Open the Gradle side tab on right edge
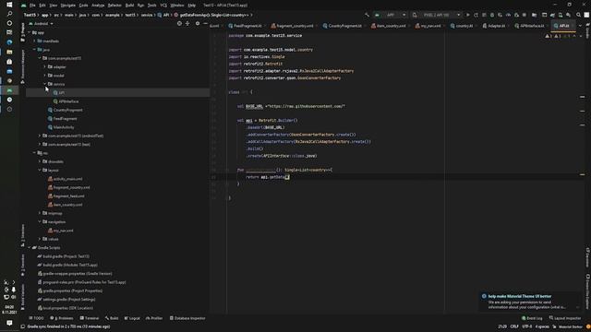The image size is (591, 332). pyautogui.click(x=587, y=30)
